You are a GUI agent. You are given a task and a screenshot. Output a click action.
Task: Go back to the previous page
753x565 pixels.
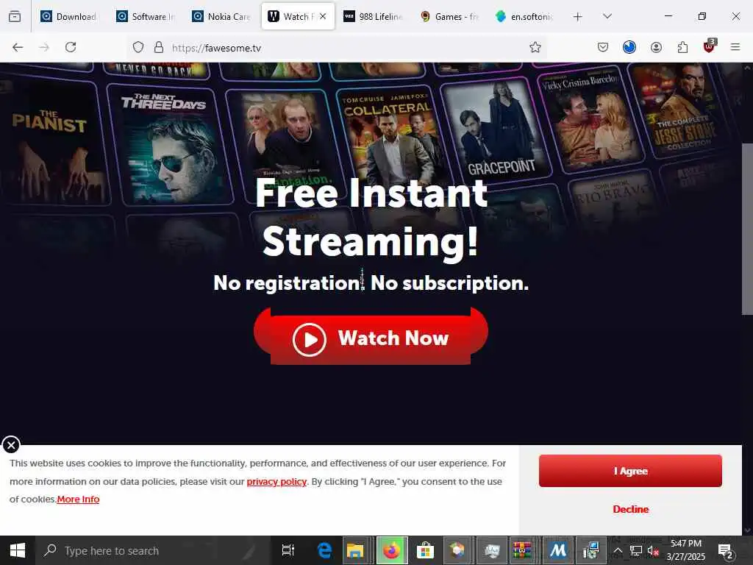coord(18,47)
